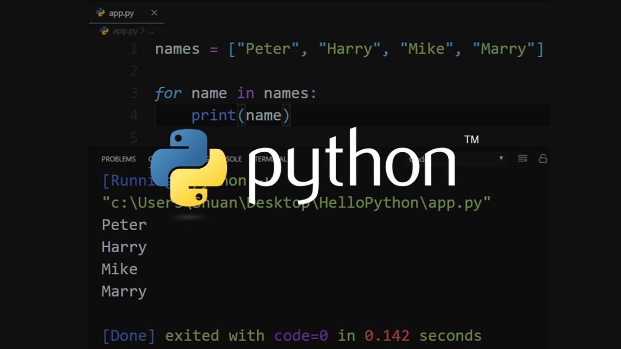The height and width of the screenshot is (349, 621).
Task: Click the "Mike" string in the code
Action: pyautogui.click(x=427, y=49)
